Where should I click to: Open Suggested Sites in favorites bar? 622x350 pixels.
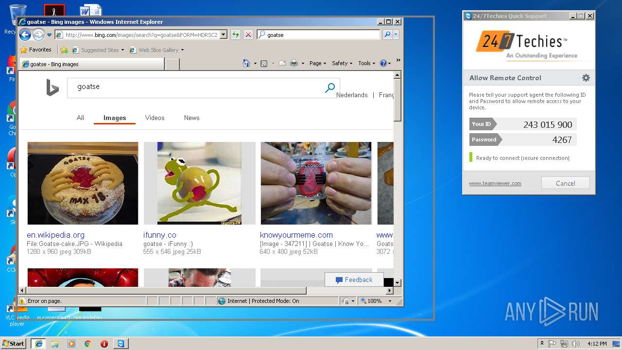98,50
